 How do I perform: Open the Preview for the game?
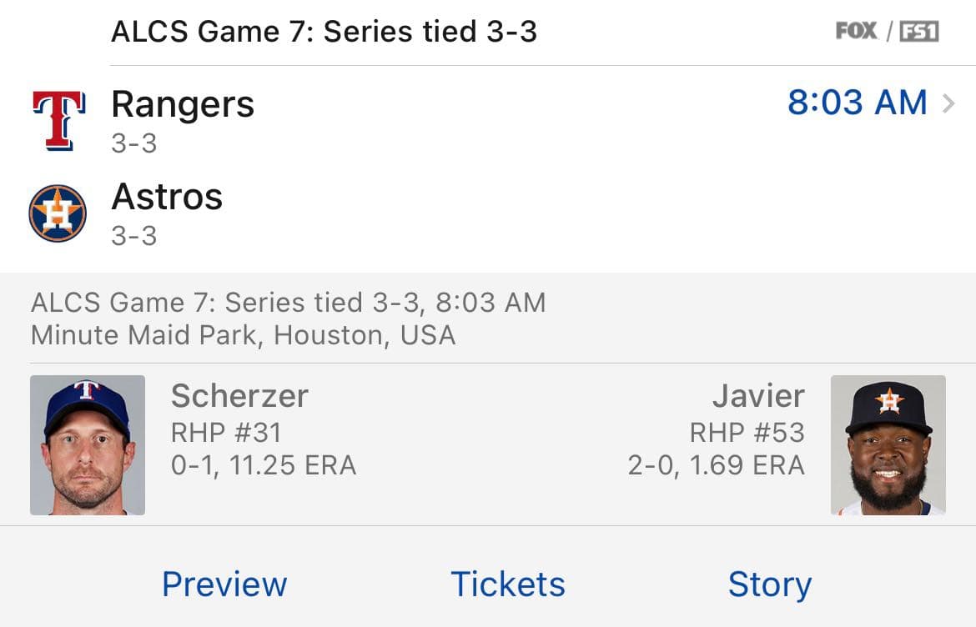[224, 584]
